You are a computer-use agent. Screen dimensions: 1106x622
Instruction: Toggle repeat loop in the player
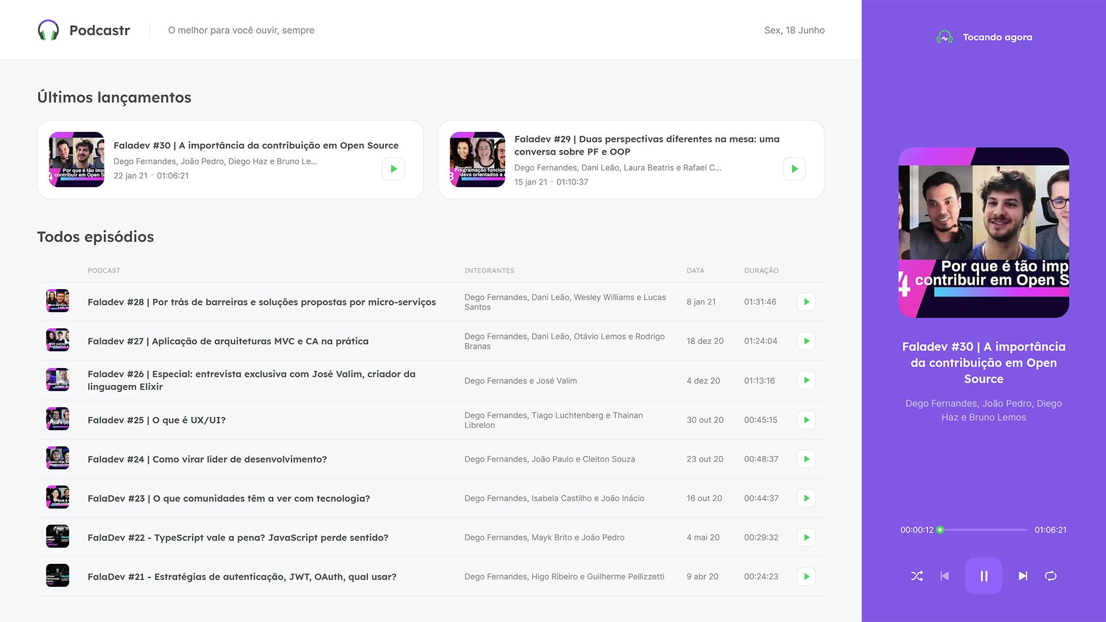pyautogui.click(x=1051, y=576)
